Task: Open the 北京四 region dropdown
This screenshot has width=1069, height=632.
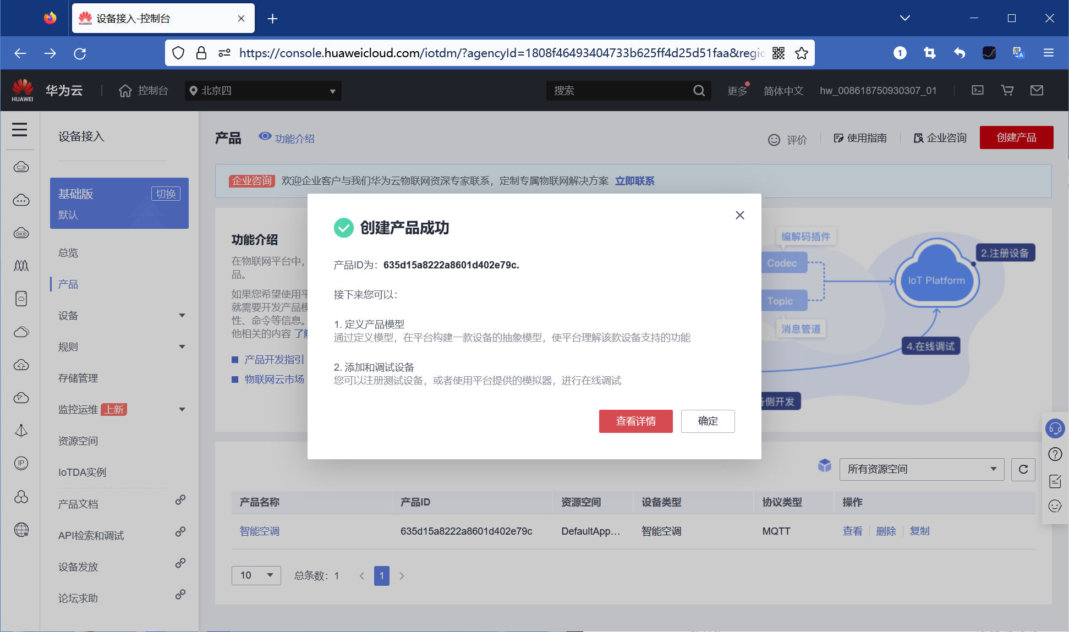Action: (x=262, y=91)
